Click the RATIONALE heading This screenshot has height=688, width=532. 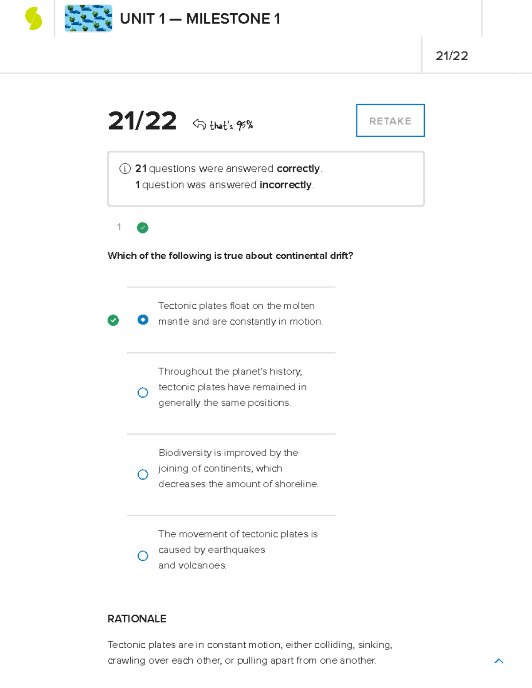point(137,619)
